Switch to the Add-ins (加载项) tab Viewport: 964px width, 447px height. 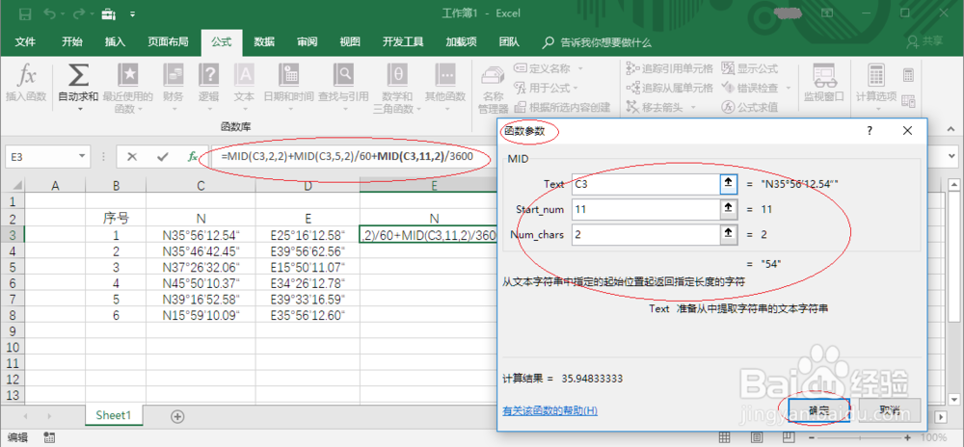coord(461,41)
